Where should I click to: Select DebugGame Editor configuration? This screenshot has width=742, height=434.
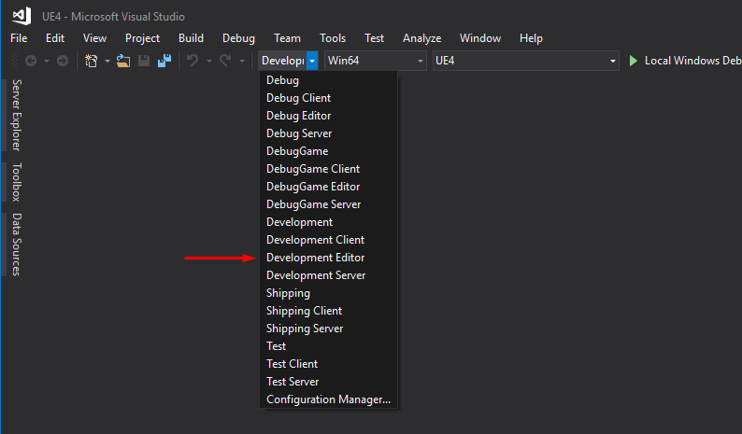click(328, 187)
